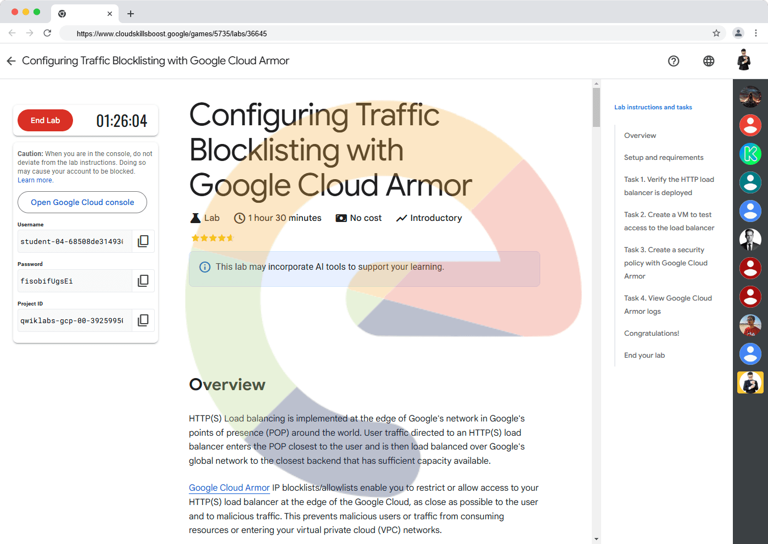Follow the Google Cloud Armor hyperlink
The image size is (768, 544).
[x=229, y=488]
